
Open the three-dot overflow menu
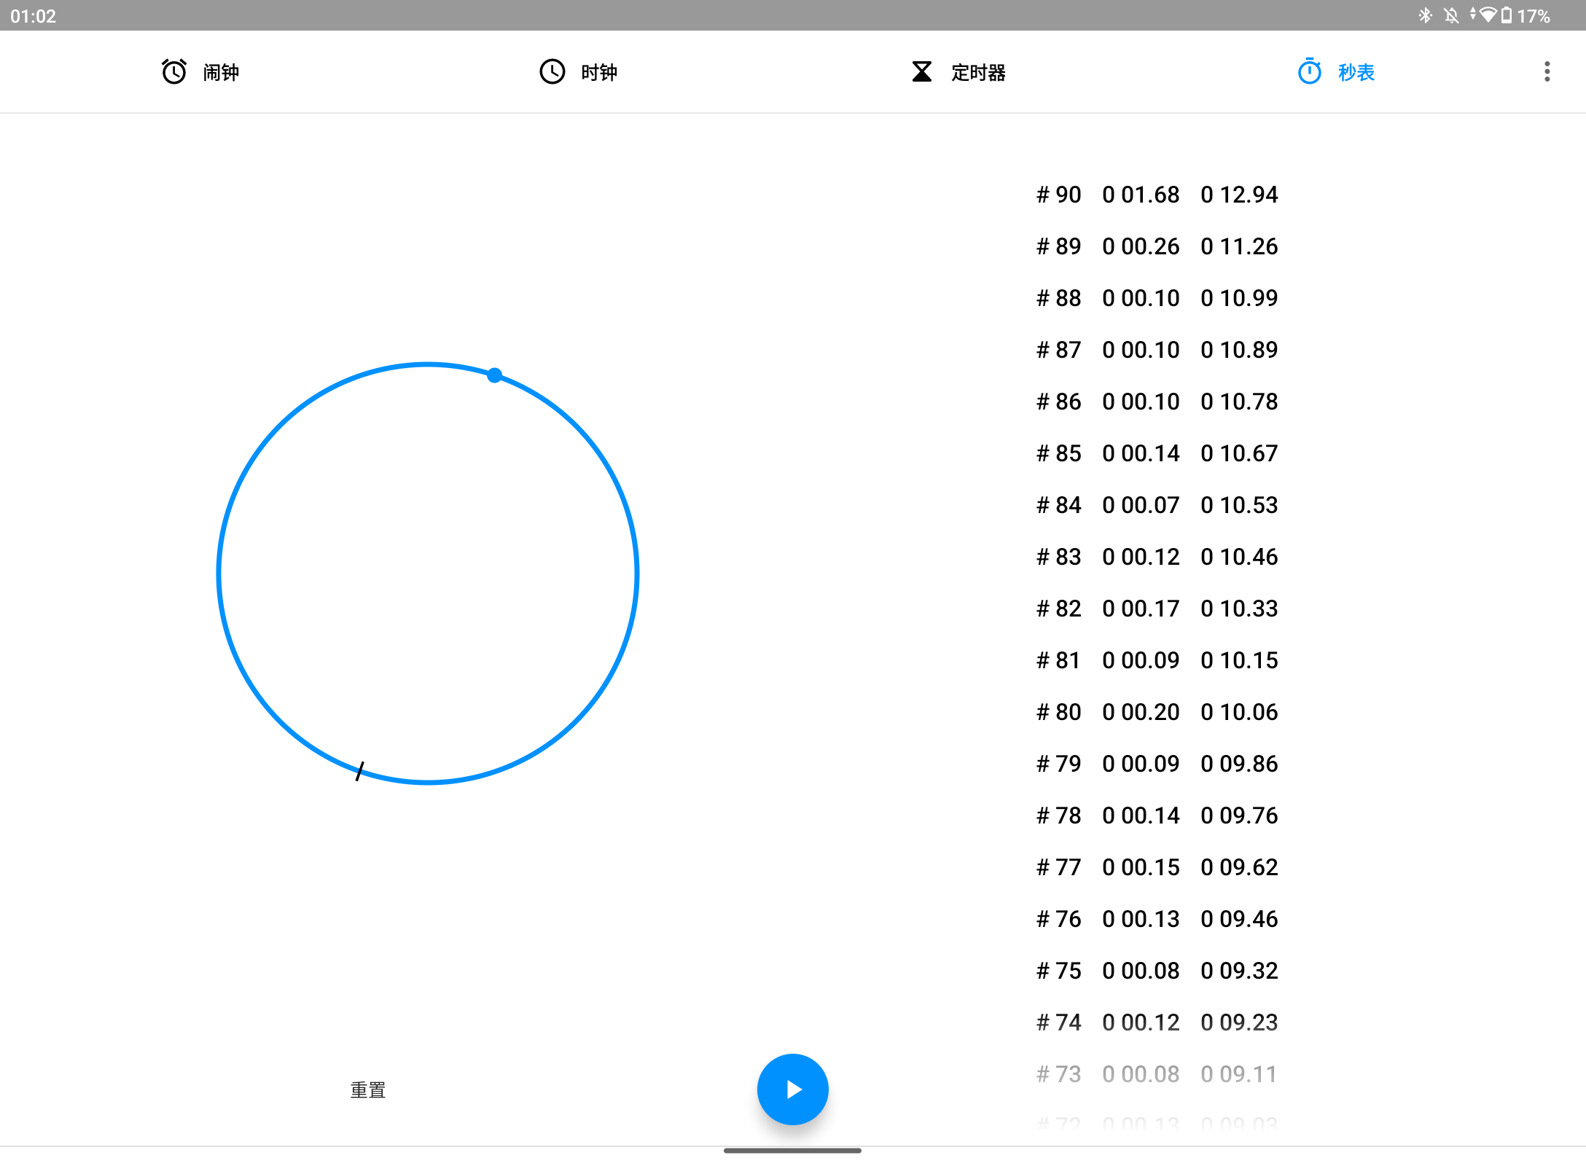[1547, 71]
